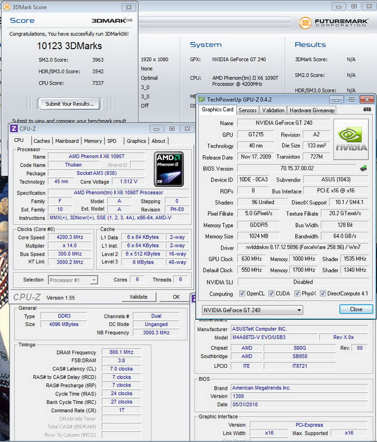The height and width of the screenshot is (442, 377).
Task: Minimize the GPU-Z window
Action: tap(336, 99)
